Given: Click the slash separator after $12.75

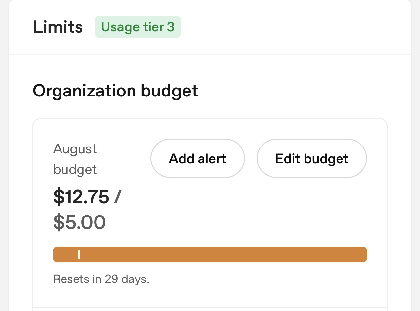Looking at the screenshot, I should 117,197.
